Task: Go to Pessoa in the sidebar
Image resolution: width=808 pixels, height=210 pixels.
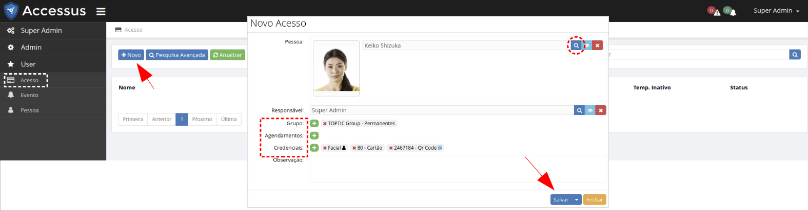Action: [29, 110]
